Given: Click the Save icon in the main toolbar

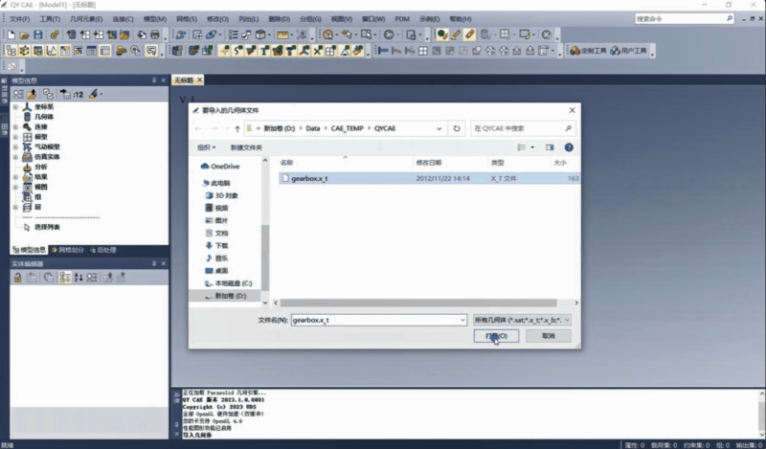Looking at the screenshot, I should point(38,34).
